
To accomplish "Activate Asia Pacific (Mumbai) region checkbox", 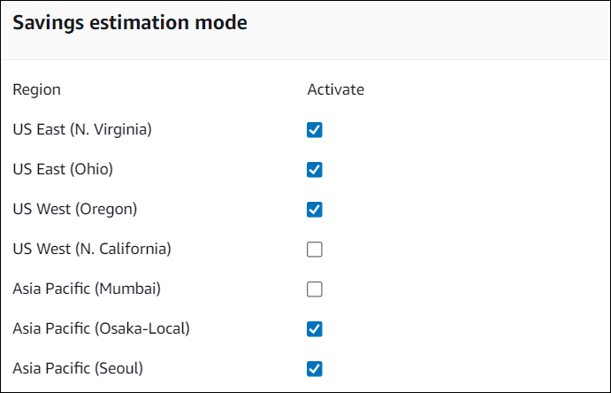I will pos(315,289).
